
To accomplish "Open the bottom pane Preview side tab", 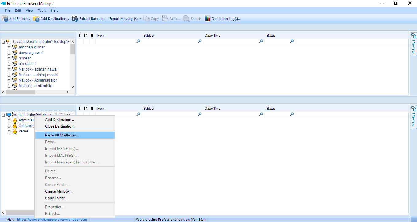I will click(x=414, y=117).
